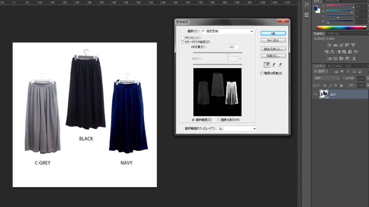Click the 保存(S)... save button

pos(273,56)
